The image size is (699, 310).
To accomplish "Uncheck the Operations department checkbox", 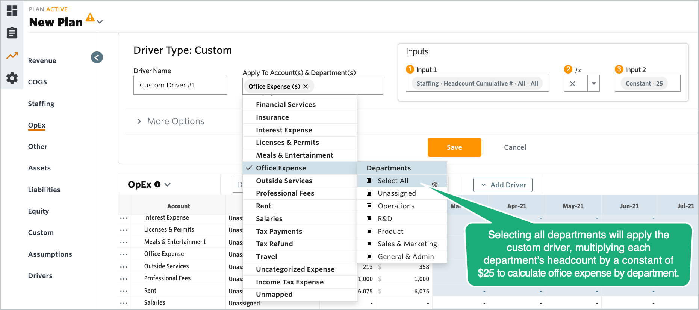I will tap(369, 206).
